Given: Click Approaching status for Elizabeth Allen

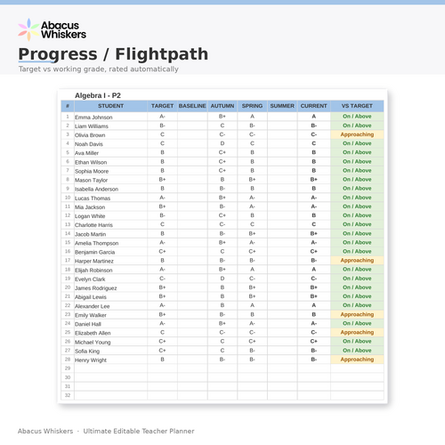Looking at the screenshot, I should 357,332.
